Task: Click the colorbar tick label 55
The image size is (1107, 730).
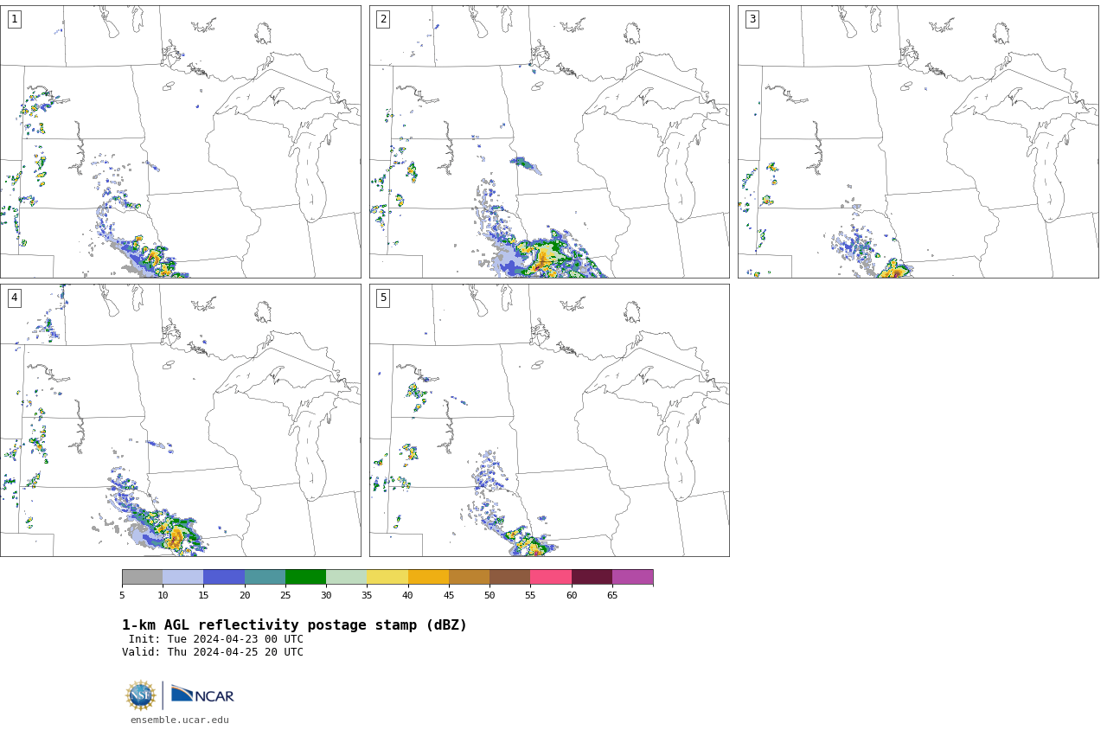Action: (530, 595)
